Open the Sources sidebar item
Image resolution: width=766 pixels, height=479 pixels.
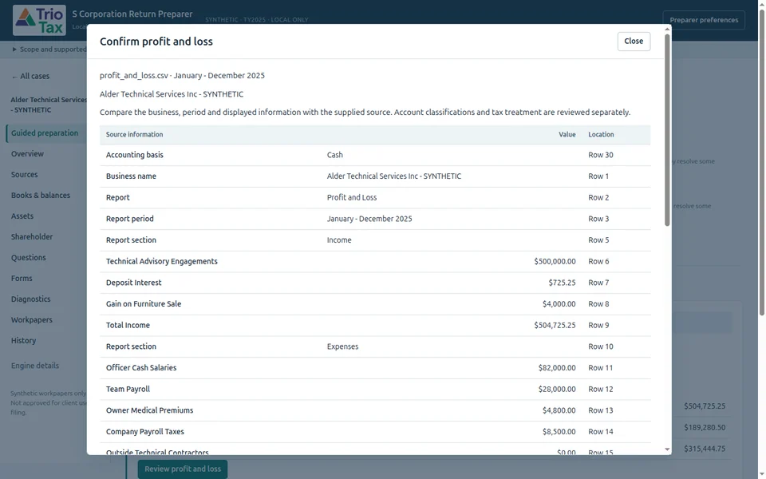(x=25, y=175)
